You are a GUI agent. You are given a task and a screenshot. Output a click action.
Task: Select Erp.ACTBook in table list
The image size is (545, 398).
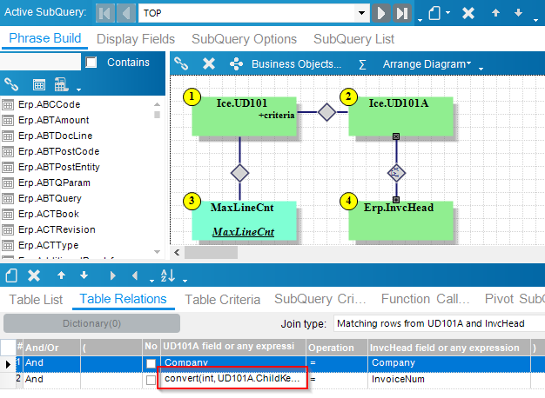point(49,214)
